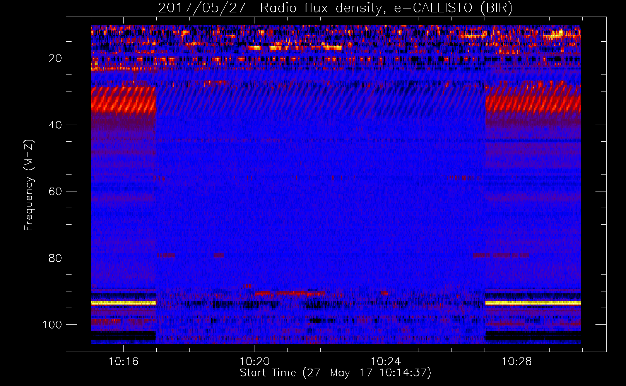
Task: Click the '10:20' time tick label
Action: [x=255, y=361]
